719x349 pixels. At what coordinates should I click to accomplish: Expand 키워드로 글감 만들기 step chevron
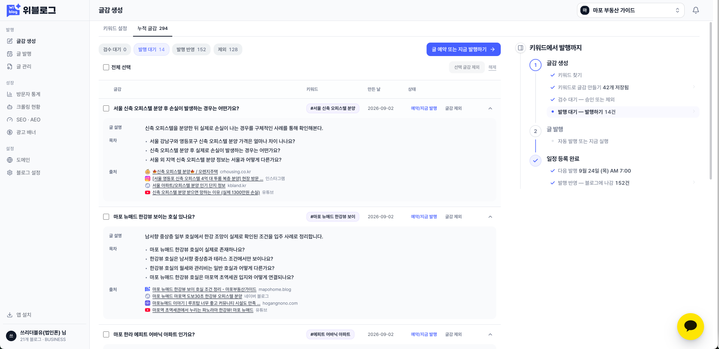(x=694, y=87)
